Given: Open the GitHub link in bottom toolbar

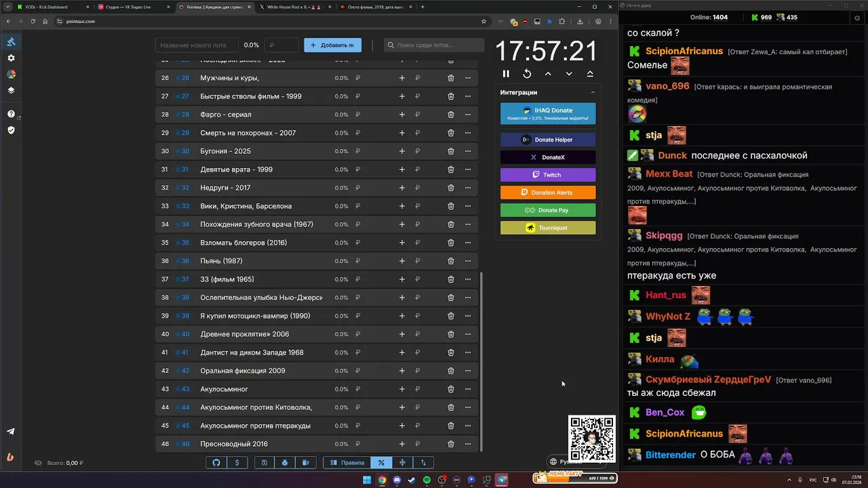Looking at the screenshot, I should 216,463.
